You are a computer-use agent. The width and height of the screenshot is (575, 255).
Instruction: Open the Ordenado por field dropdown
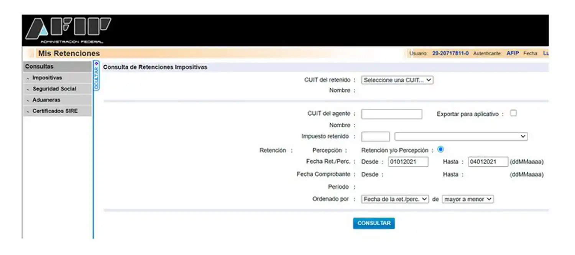point(395,199)
